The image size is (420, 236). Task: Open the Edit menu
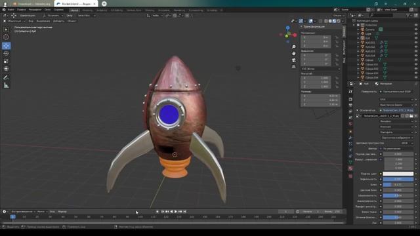pyautogui.click(x=22, y=10)
